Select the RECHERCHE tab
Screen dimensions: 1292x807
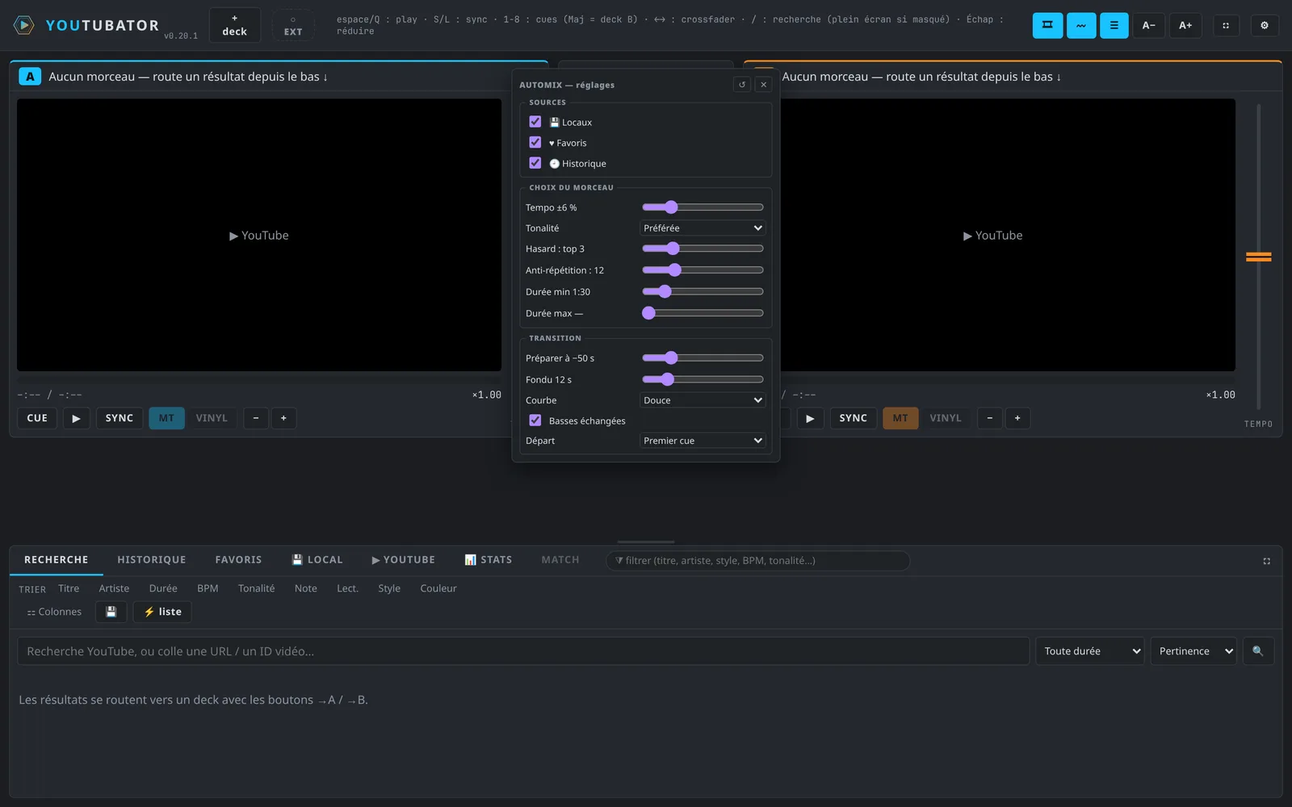57,560
